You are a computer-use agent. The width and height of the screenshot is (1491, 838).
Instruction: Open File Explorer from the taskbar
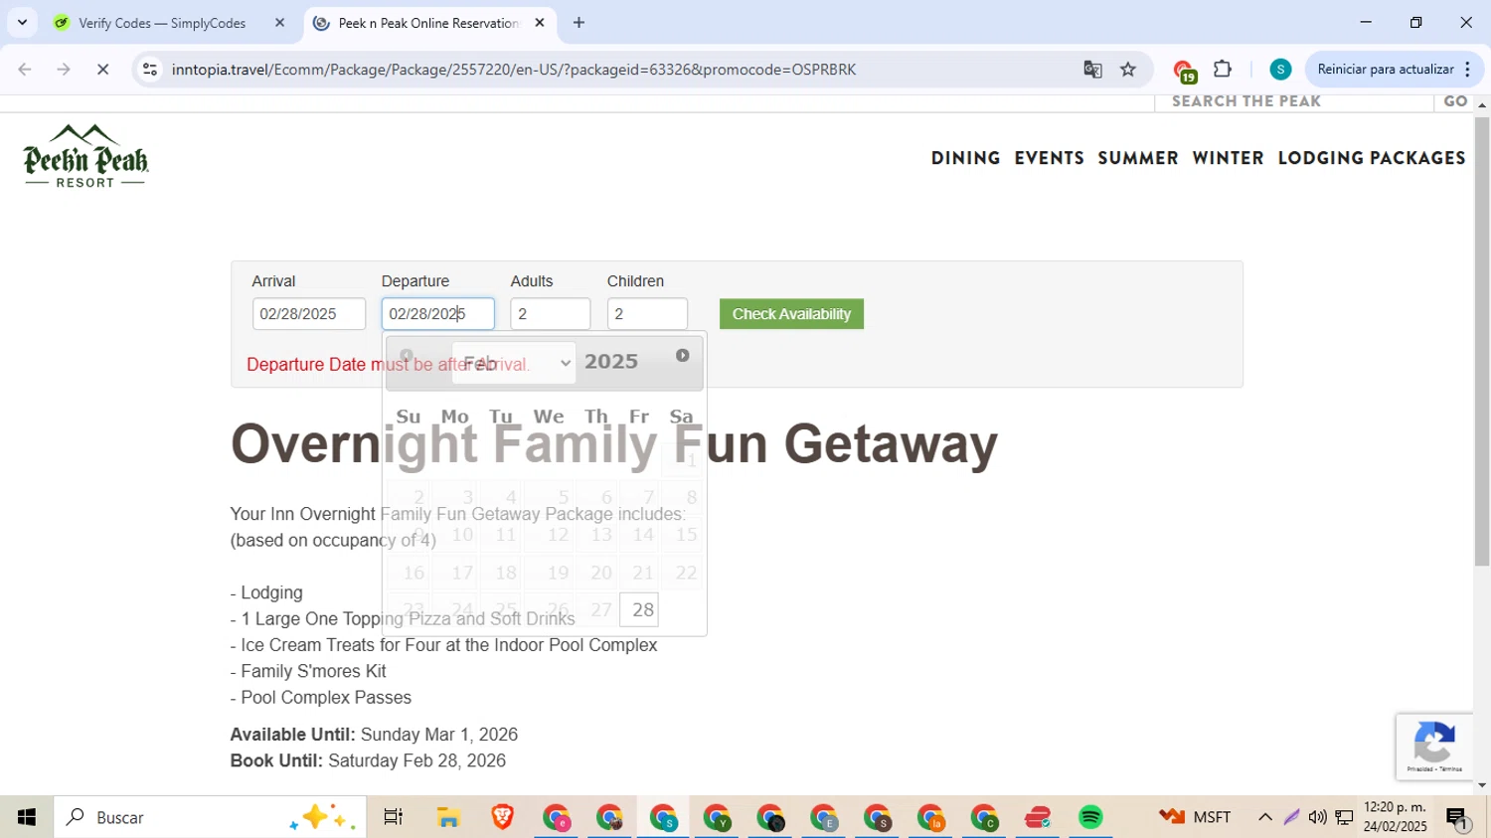click(448, 817)
